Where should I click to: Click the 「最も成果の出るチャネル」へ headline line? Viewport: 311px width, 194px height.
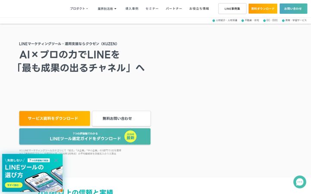[x=80, y=68]
